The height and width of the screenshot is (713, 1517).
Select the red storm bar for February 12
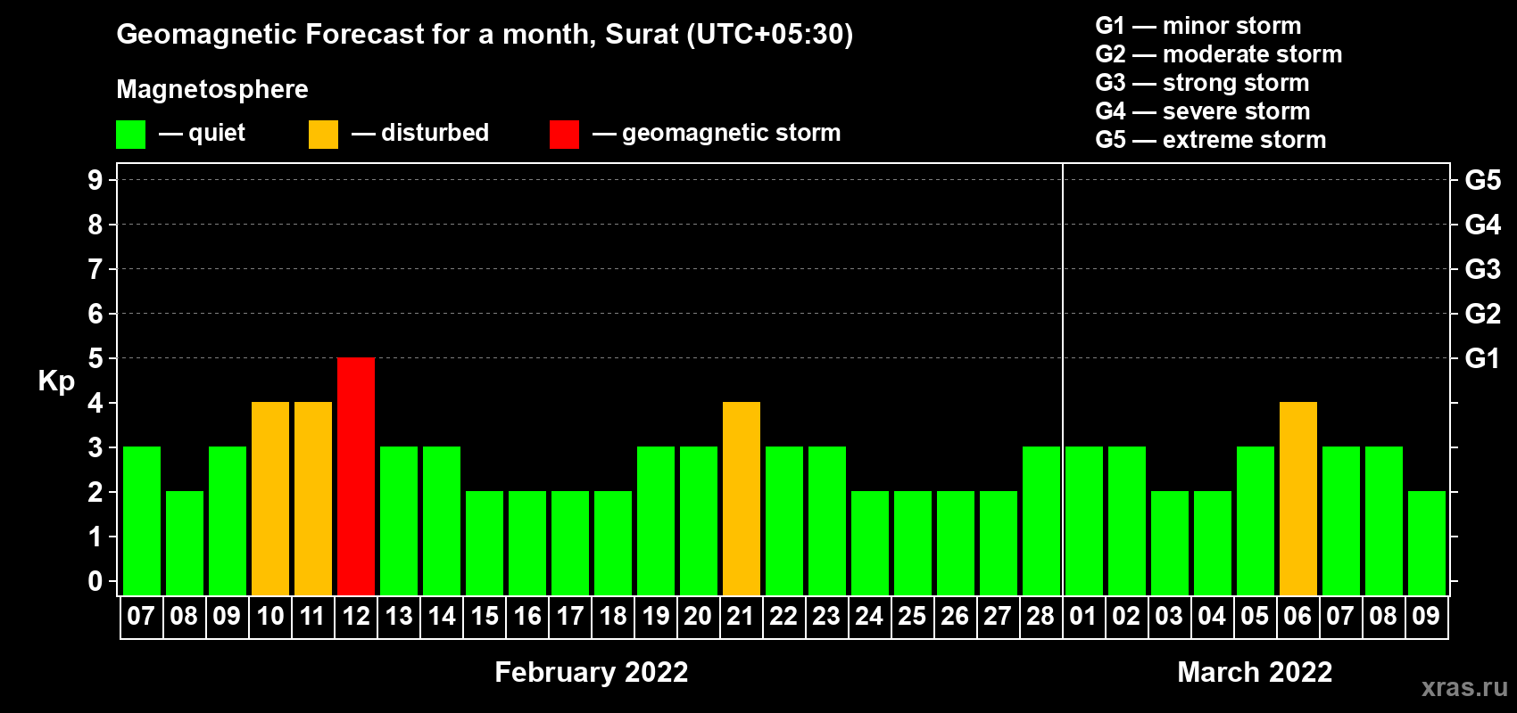pyautogui.click(x=356, y=477)
